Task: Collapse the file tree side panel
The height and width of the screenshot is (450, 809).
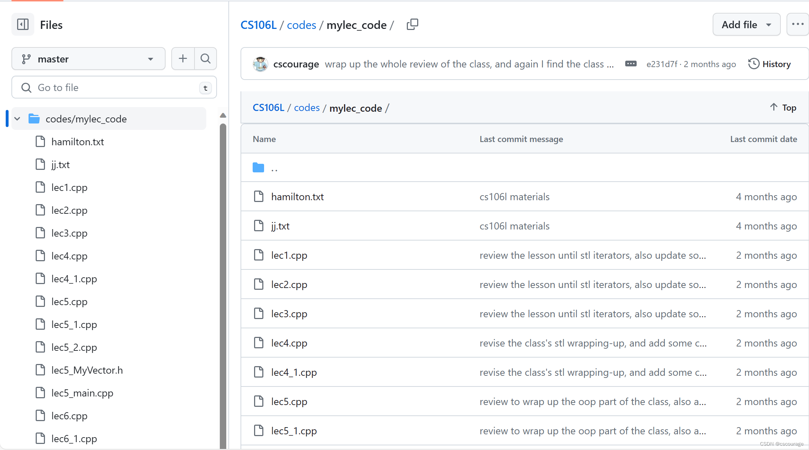Action: (x=23, y=25)
